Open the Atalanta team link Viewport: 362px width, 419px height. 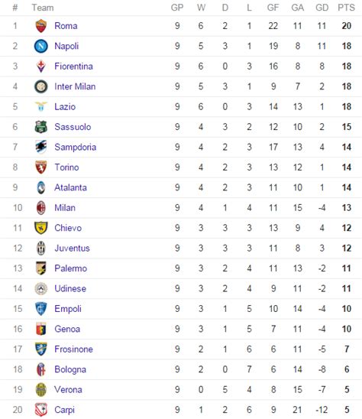click(70, 187)
